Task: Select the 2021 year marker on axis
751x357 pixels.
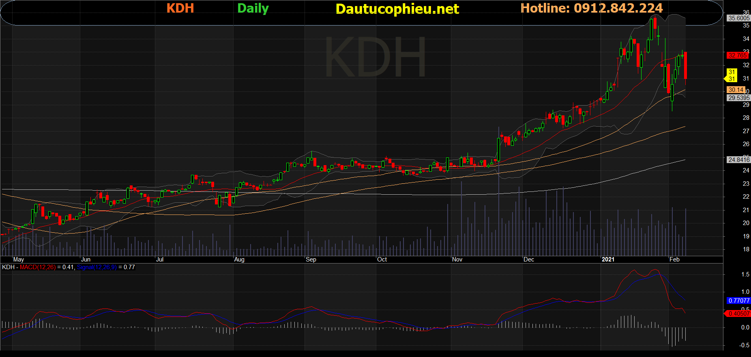Action: [x=608, y=259]
